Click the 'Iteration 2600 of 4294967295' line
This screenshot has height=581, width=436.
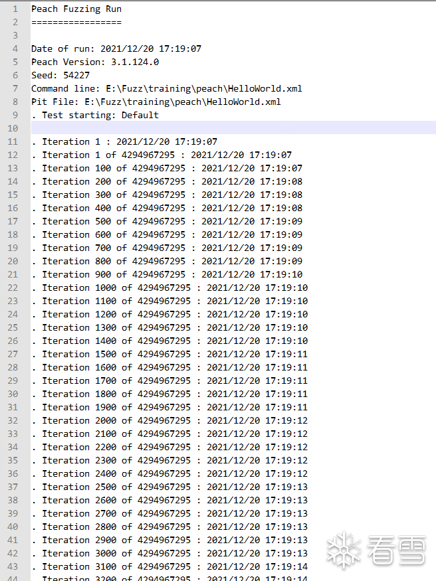(169, 500)
